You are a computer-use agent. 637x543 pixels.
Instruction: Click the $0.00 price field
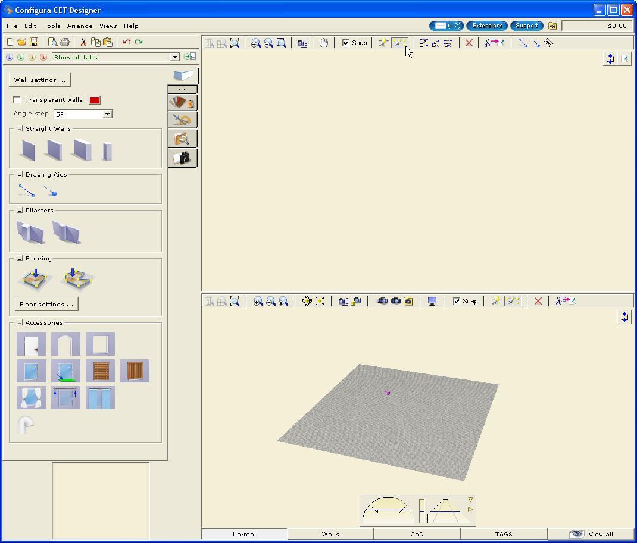coord(596,26)
